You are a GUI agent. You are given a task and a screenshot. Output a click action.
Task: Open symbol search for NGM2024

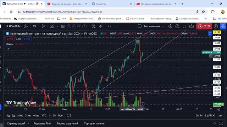click(13, 26)
